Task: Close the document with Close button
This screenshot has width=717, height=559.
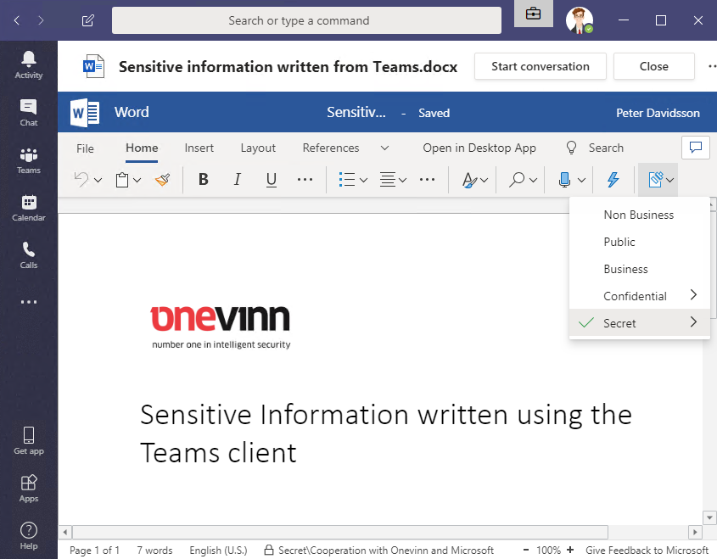Action: (654, 66)
